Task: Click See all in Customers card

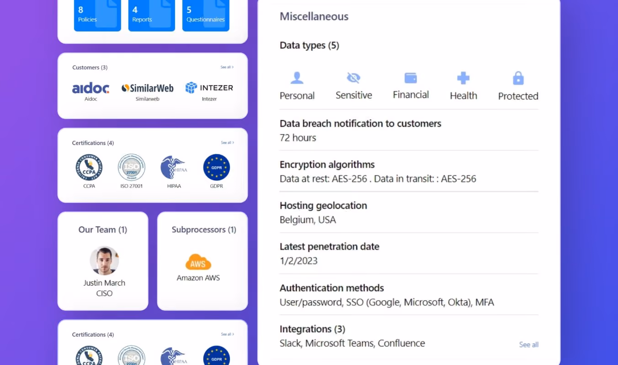Action: (227, 67)
